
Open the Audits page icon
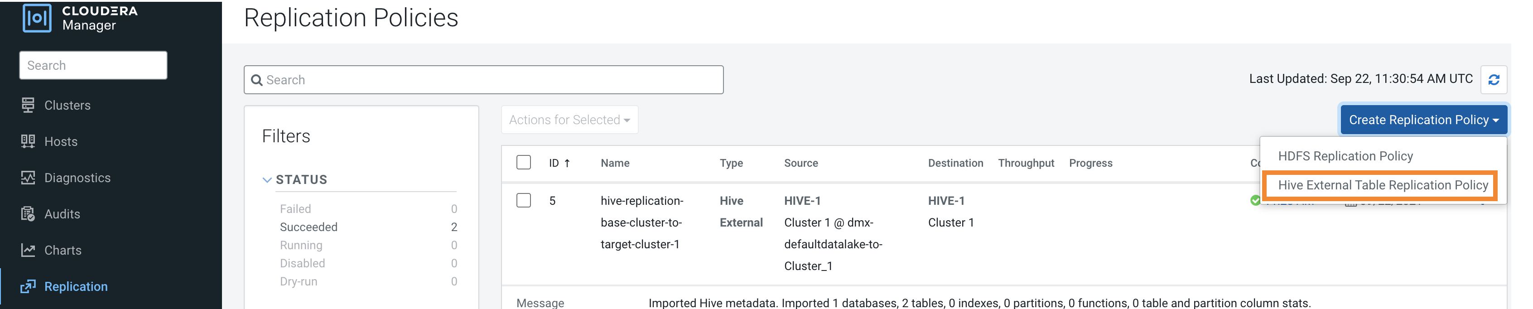[x=28, y=214]
